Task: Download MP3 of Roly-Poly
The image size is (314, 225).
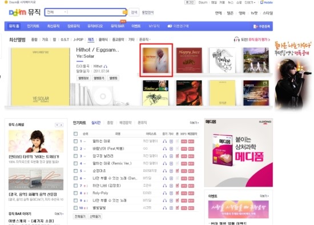Action: 184,194
